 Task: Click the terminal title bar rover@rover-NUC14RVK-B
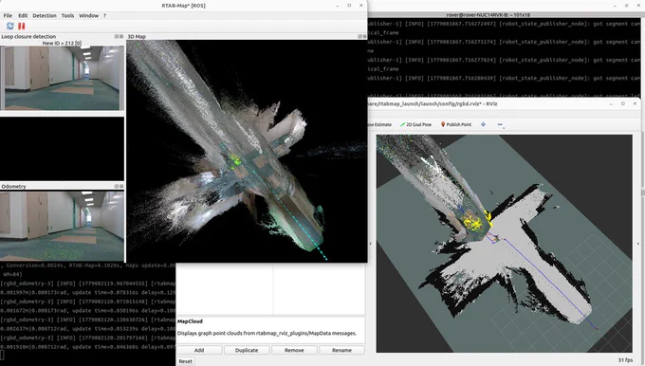point(488,15)
